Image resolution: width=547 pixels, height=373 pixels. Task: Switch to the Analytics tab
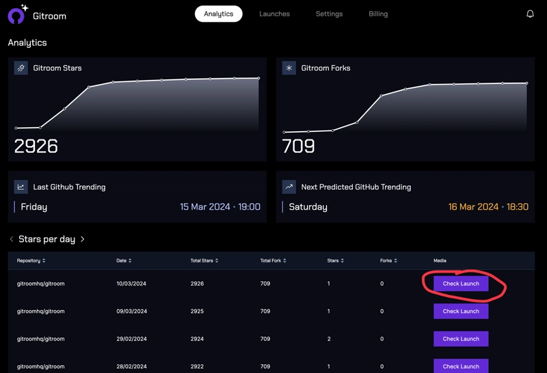tap(218, 14)
